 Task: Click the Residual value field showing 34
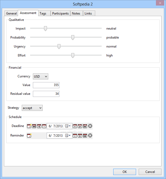(x=46, y=94)
